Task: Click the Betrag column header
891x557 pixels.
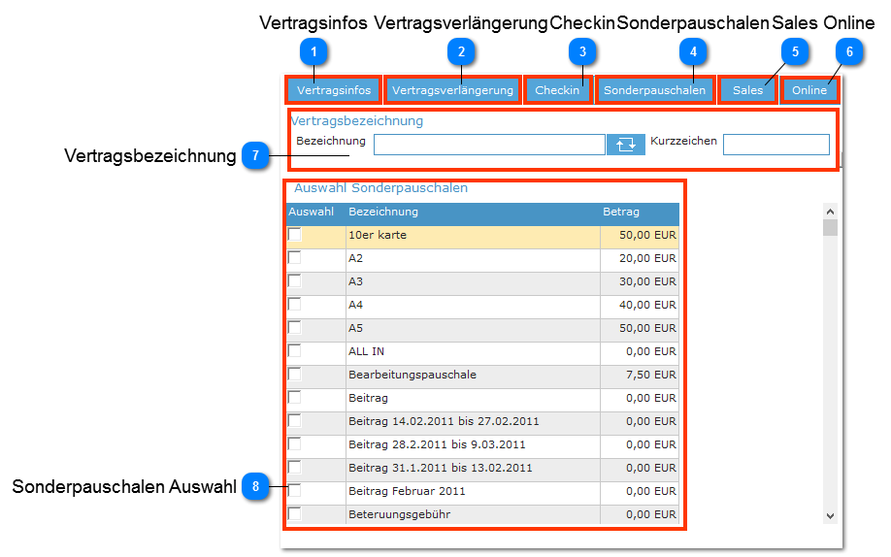Action: 621,212
